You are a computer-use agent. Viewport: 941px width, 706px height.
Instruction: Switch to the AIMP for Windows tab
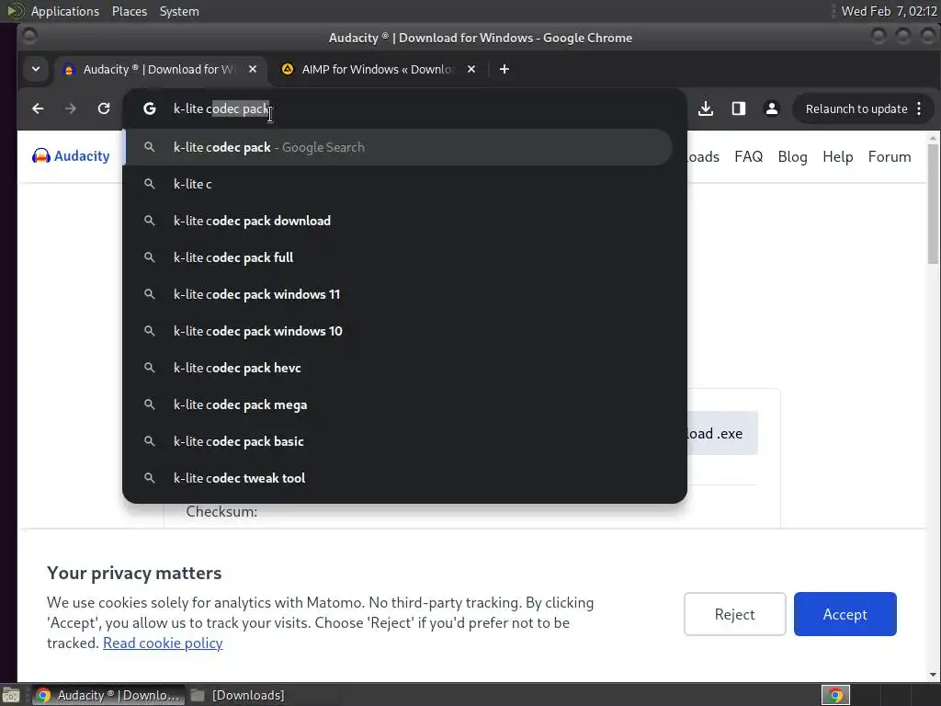(x=378, y=69)
